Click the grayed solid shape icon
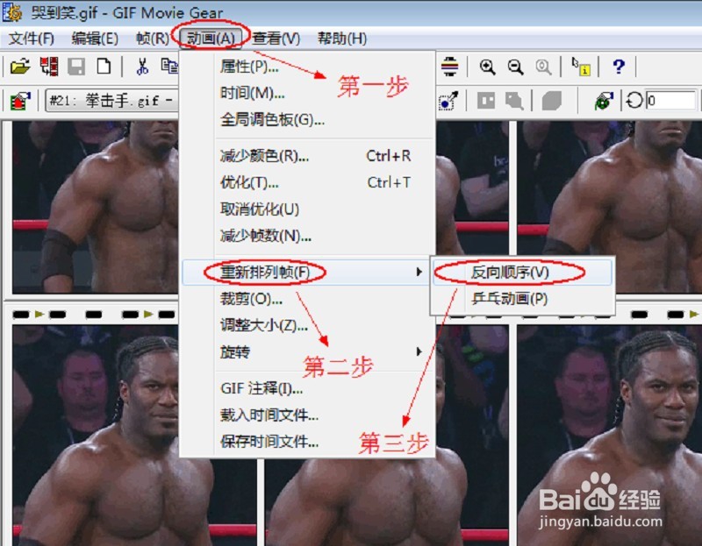Viewport: 702px width, 546px height. click(x=552, y=101)
